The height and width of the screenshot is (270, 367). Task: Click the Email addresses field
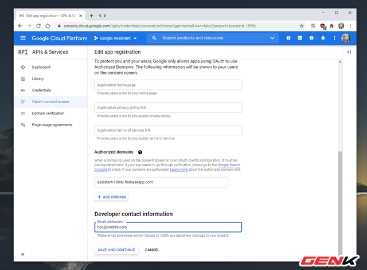tap(168, 227)
